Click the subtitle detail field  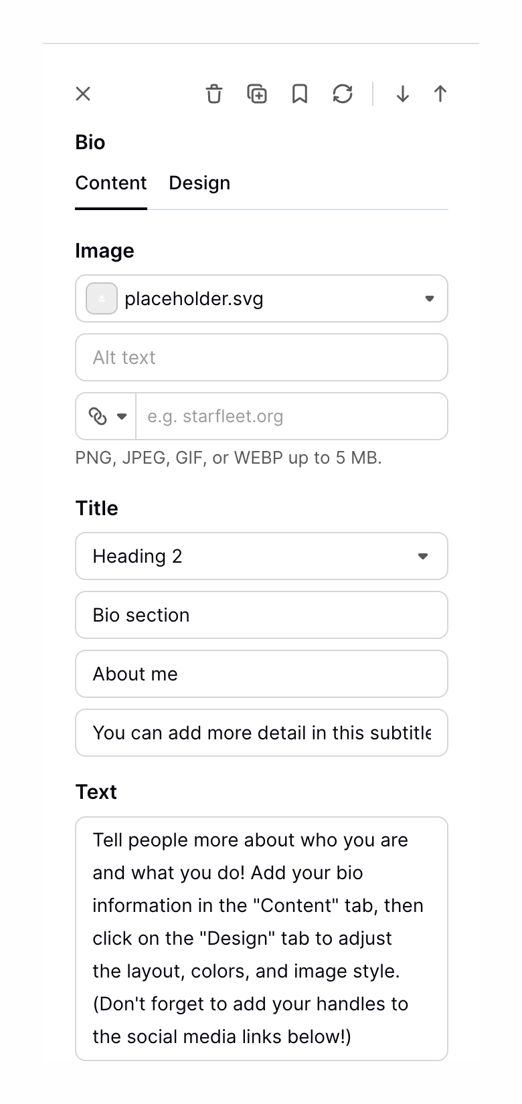(261, 733)
